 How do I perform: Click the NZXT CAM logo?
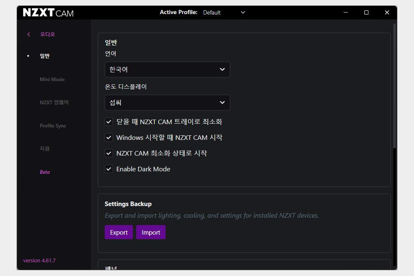[48, 12]
